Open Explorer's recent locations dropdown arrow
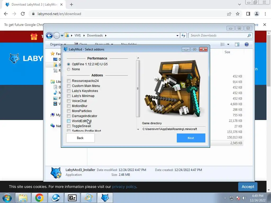The width and height of the screenshot is (271, 203). coord(62,36)
